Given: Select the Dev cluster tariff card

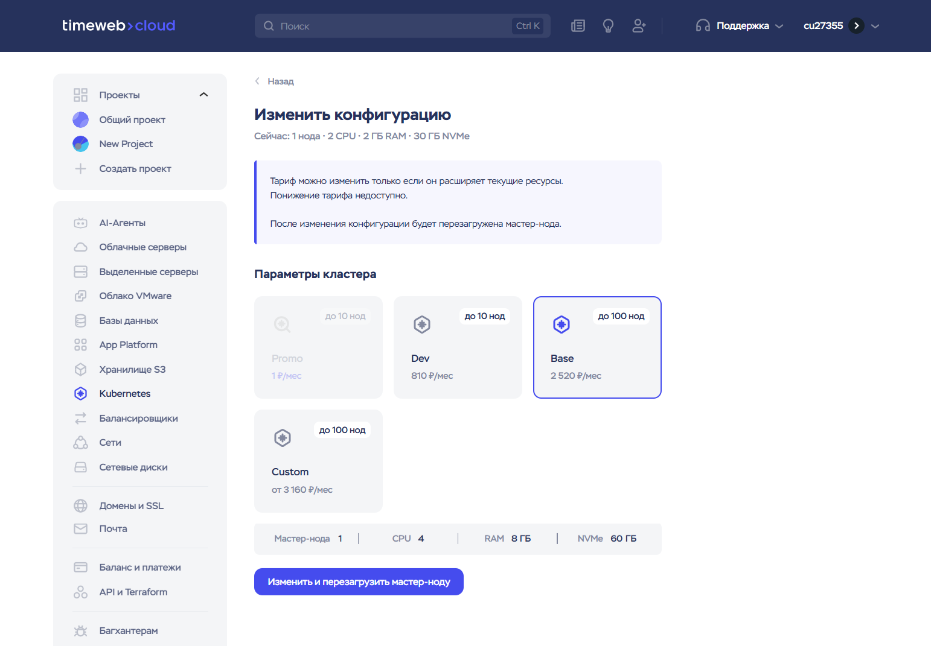Looking at the screenshot, I should point(458,347).
